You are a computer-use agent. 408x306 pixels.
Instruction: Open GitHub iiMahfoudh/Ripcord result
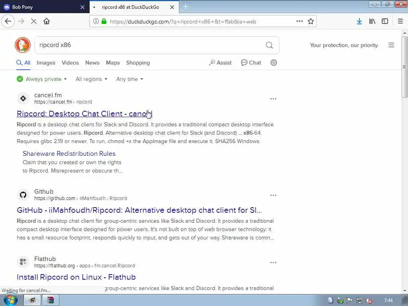point(139,210)
